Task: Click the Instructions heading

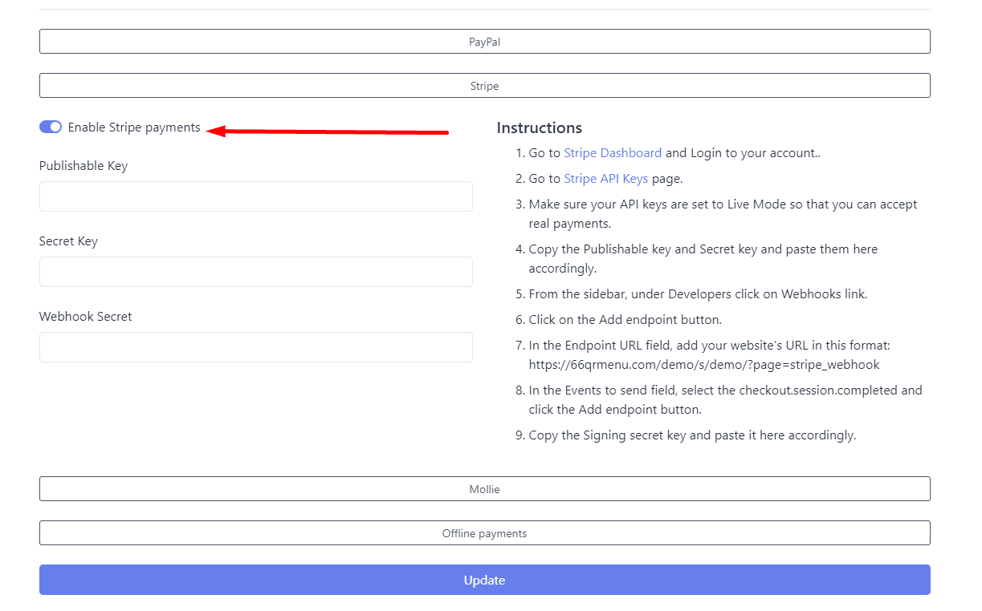Action: (539, 127)
